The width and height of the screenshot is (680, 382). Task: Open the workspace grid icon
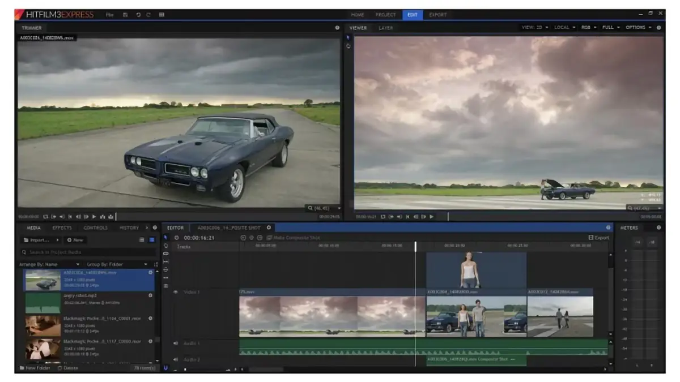pyautogui.click(x=162, y=15)
